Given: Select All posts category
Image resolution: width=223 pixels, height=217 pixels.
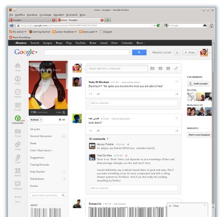Looking at the screenshot, I should (35, 129).
